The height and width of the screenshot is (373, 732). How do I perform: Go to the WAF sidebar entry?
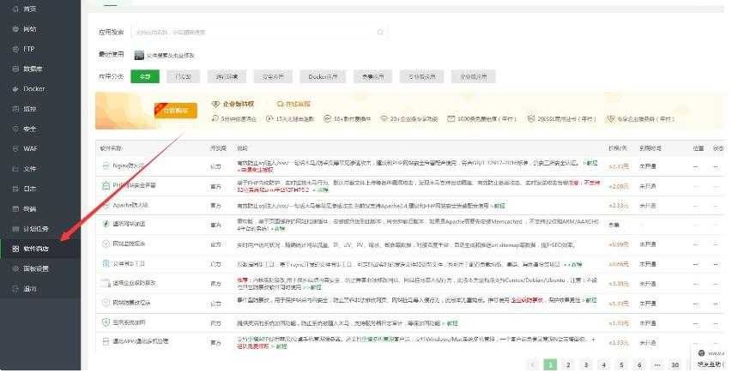(x=29, y=148)
